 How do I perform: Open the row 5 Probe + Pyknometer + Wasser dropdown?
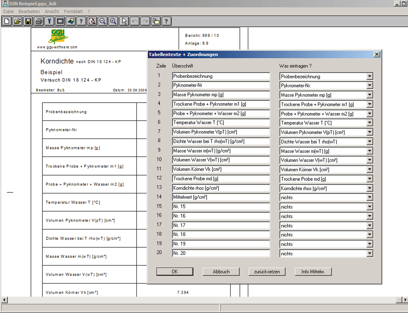pyautogui.click(x=370, y=114)
